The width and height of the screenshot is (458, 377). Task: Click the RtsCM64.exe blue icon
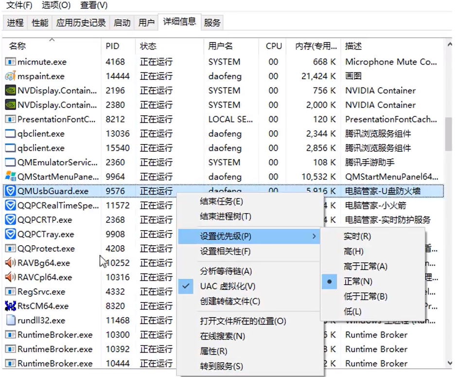click(11, 306)
